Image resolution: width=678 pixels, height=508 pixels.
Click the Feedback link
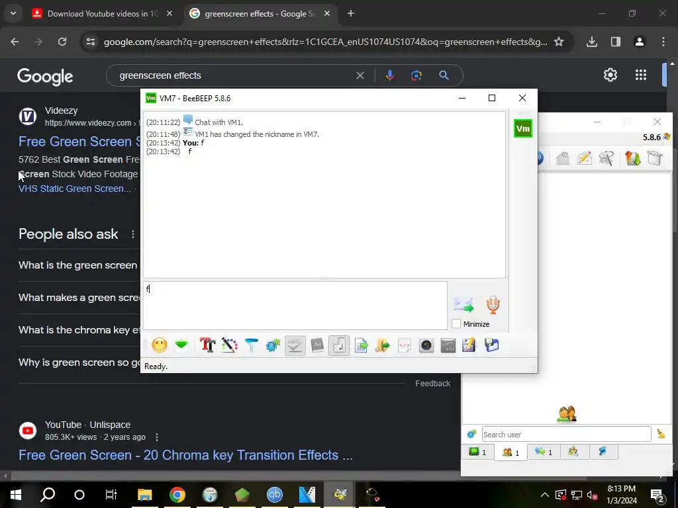click(x=432, y=384)
